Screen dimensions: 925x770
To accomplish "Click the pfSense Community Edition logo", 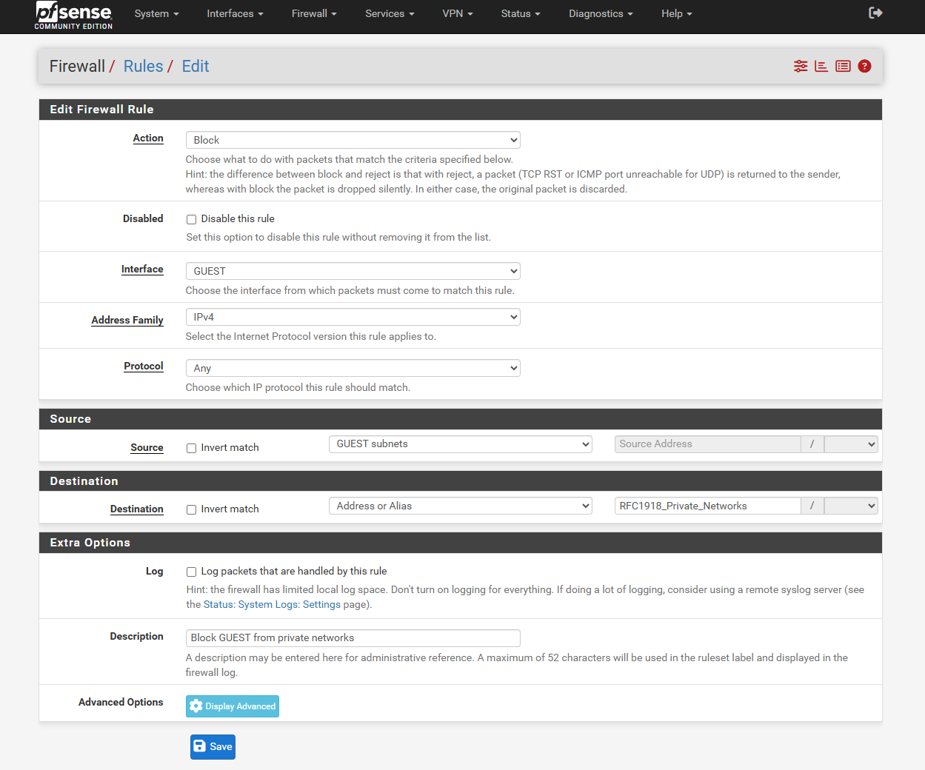I will (73, 16).
